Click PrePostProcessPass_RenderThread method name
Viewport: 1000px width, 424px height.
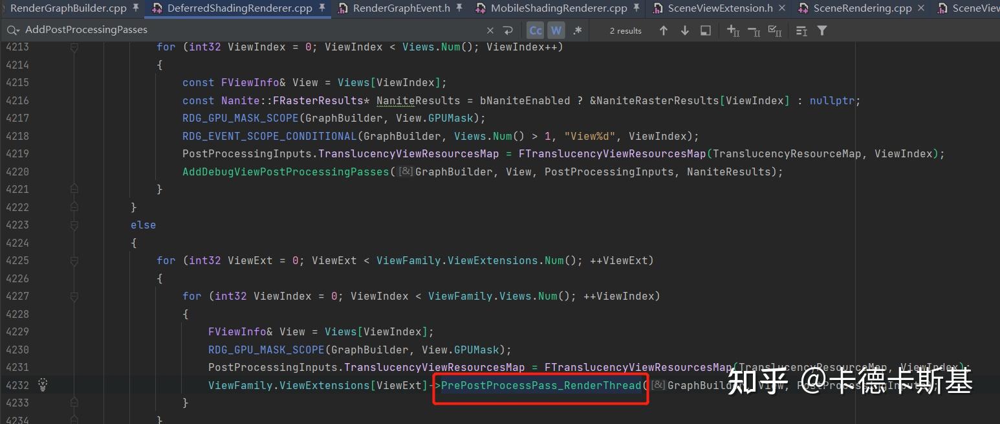pyautogui.click(x=541, y=385)
